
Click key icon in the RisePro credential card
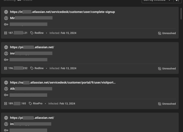pos(6,95)
